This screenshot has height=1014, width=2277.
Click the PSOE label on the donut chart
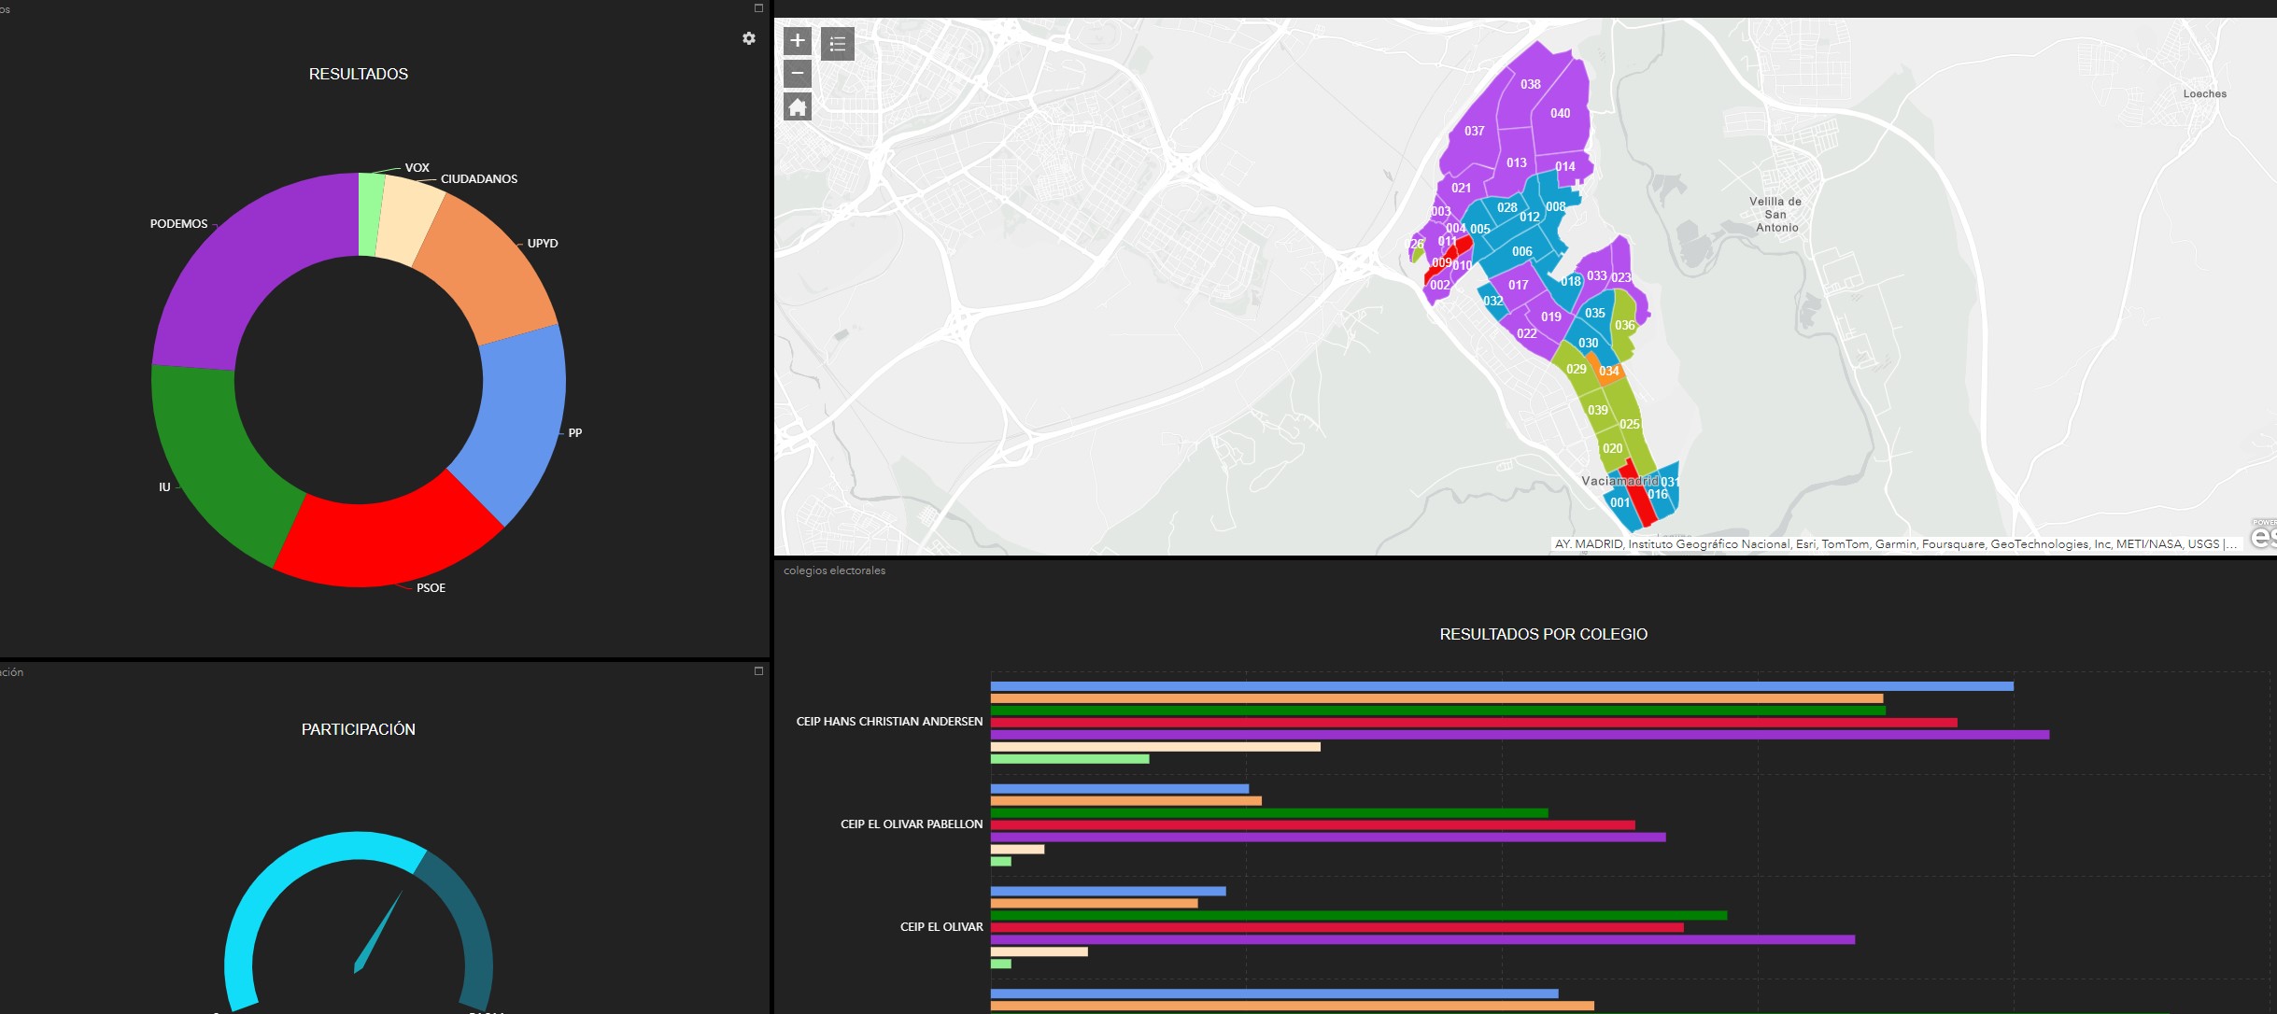click(431, 588)
